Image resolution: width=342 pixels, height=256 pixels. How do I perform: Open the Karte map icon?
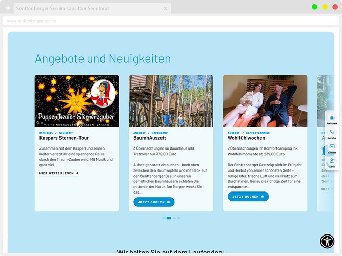click(x=332, y=161)
